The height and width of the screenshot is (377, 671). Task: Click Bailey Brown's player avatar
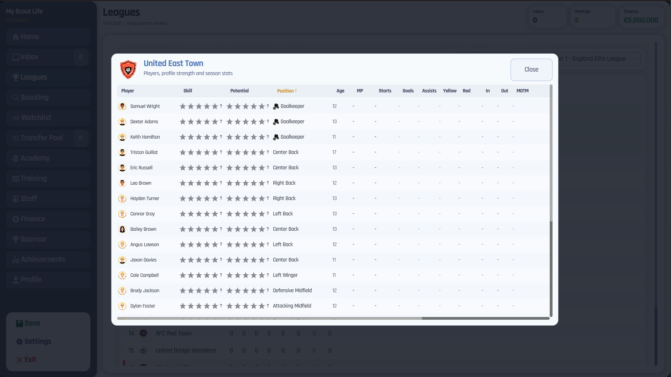click(122, 229)
